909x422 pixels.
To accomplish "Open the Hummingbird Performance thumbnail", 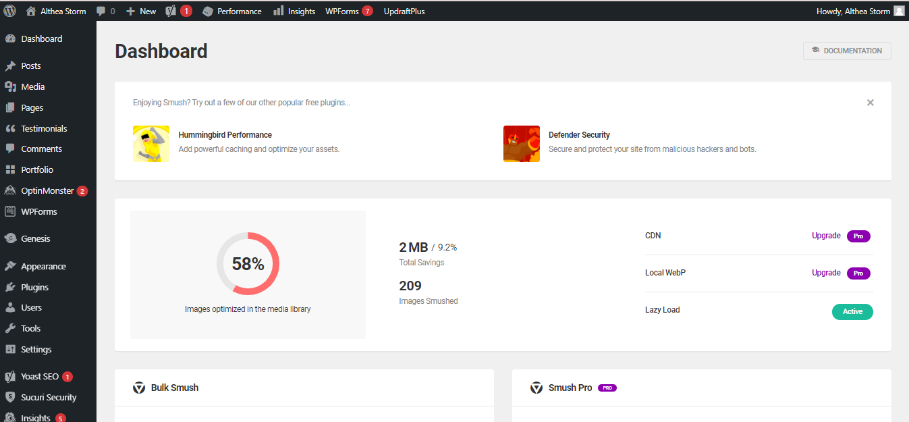I will [x=151, y=144].
